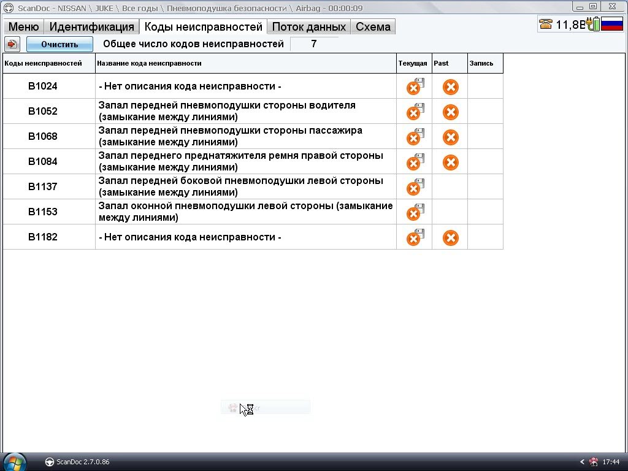The image size is (628, 471).
Task: Click the taskbar clock showing 17:44
Action: pos(611,462)
